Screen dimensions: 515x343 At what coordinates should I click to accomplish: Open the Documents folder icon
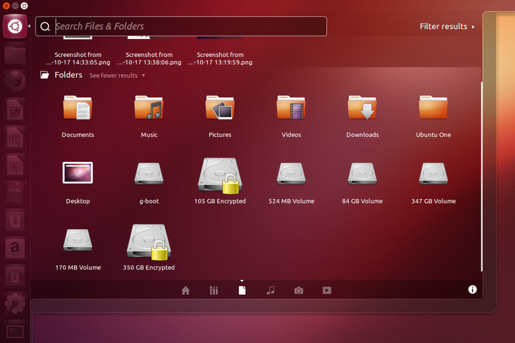tap(78, 108)
